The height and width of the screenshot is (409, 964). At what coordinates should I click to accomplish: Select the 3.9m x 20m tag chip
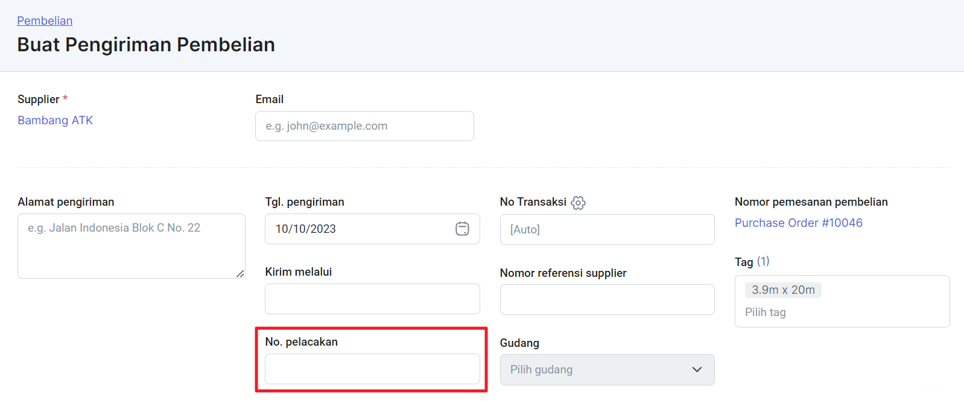click(x=783, y=290)
